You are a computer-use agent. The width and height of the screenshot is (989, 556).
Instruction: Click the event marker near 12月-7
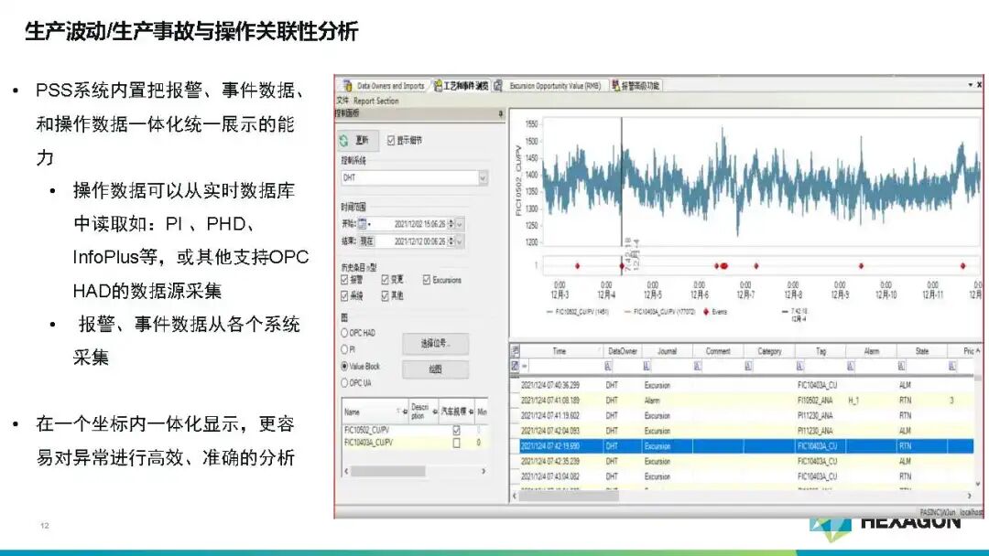(756, 266)
